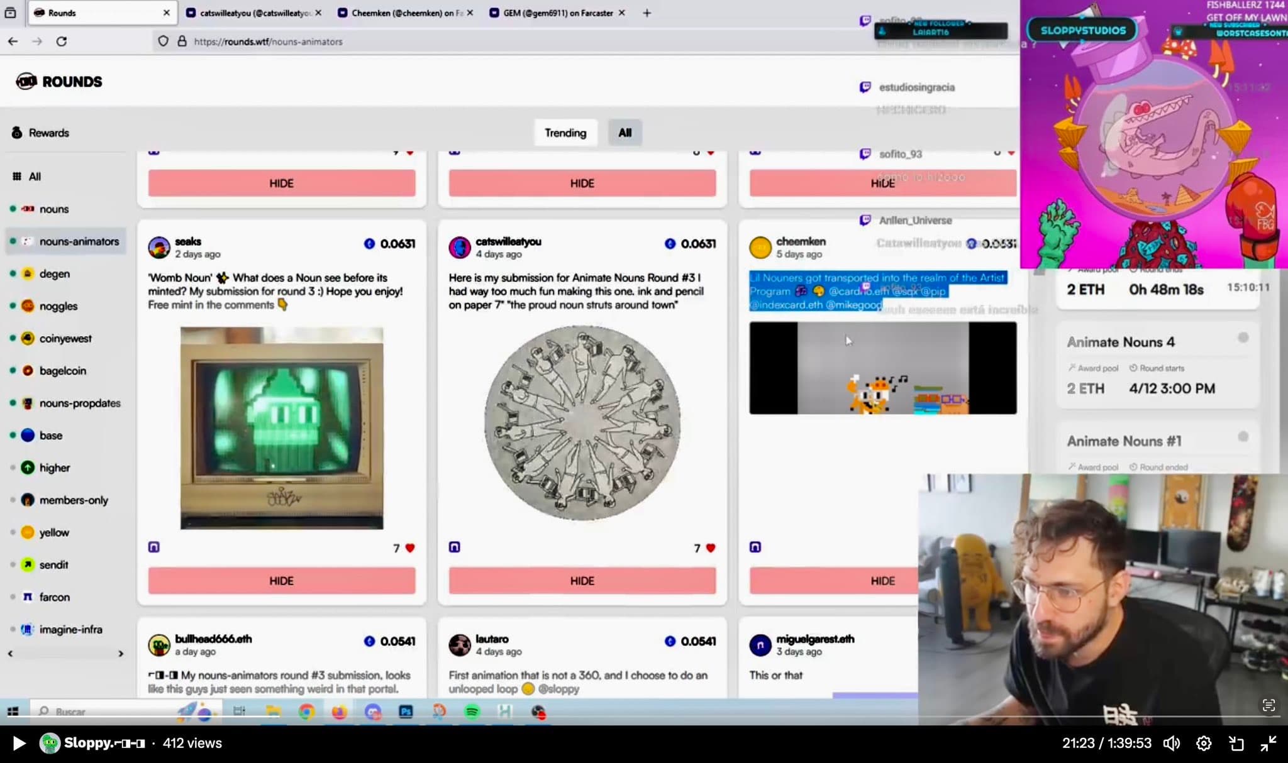Open the circular pencil drawing image
The image size is (1288, 763).
[582, 422]
